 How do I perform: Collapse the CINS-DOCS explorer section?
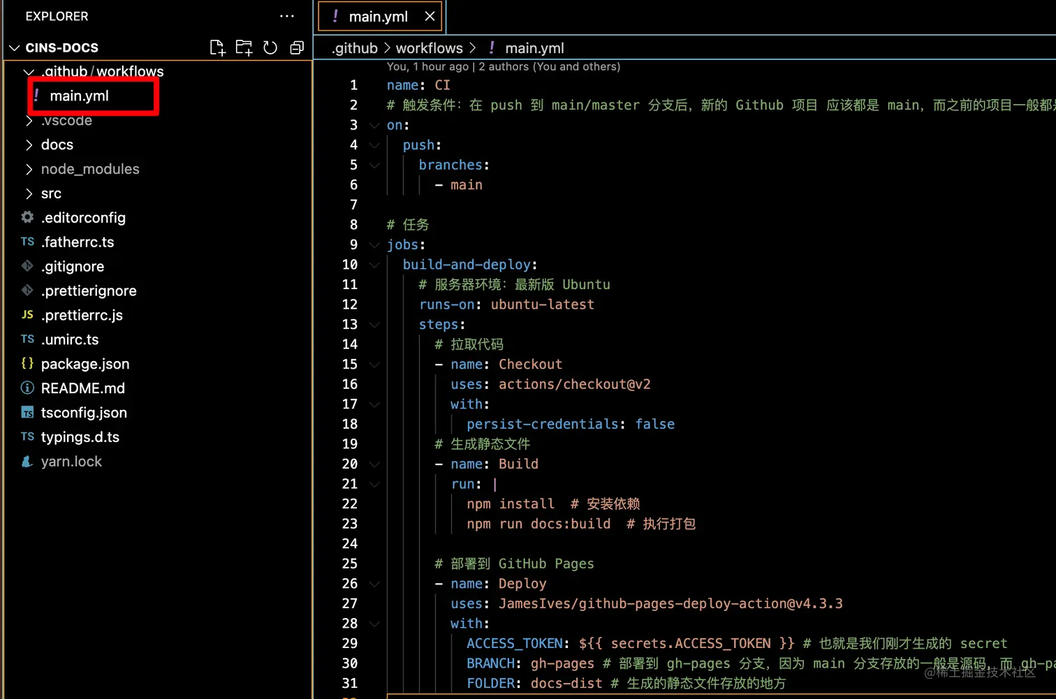(x=14, y=47)
